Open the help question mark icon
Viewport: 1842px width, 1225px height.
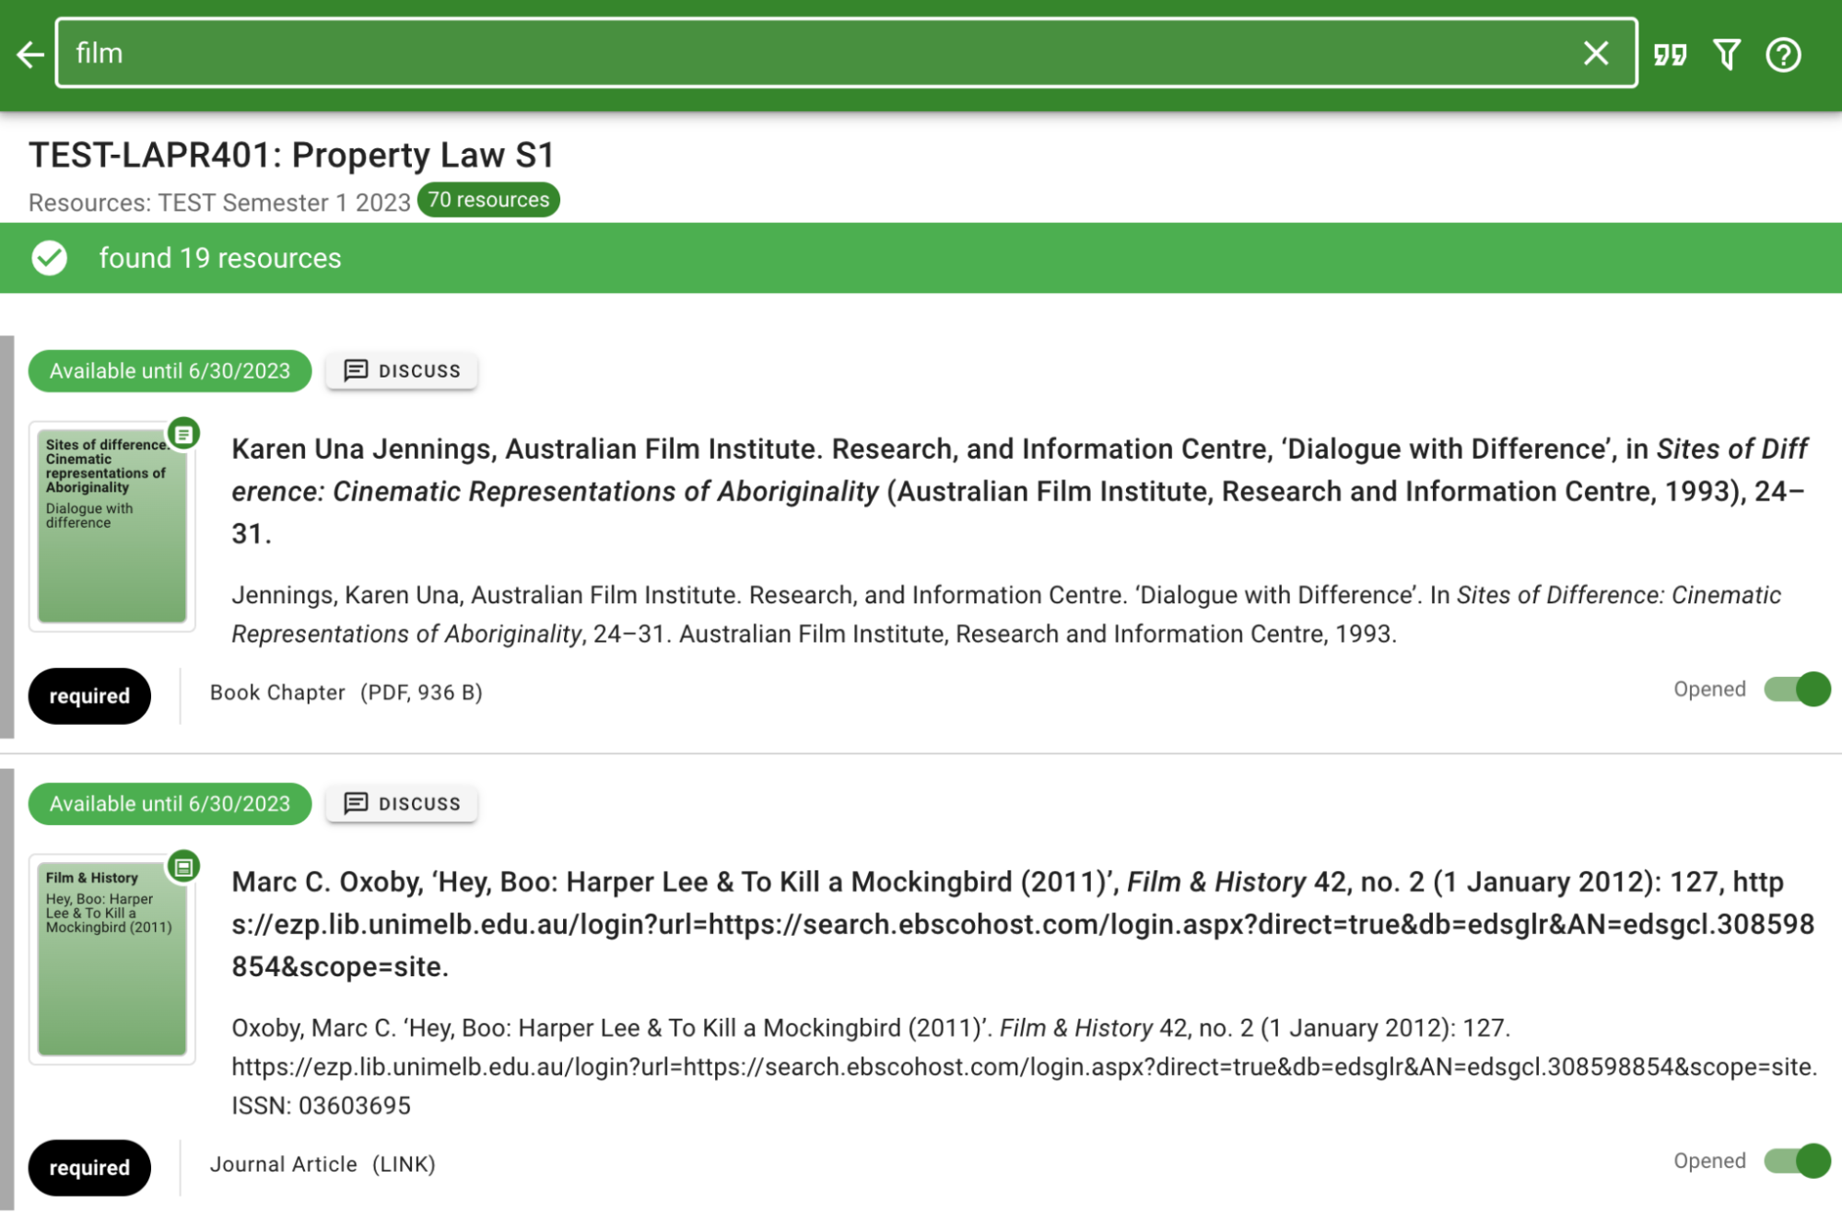1782,54
